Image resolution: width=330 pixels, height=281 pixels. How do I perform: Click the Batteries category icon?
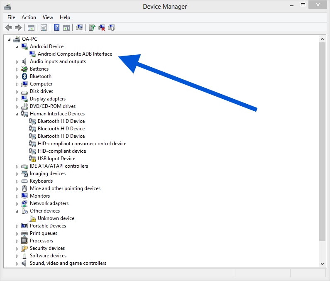click(x=24, y=69)
